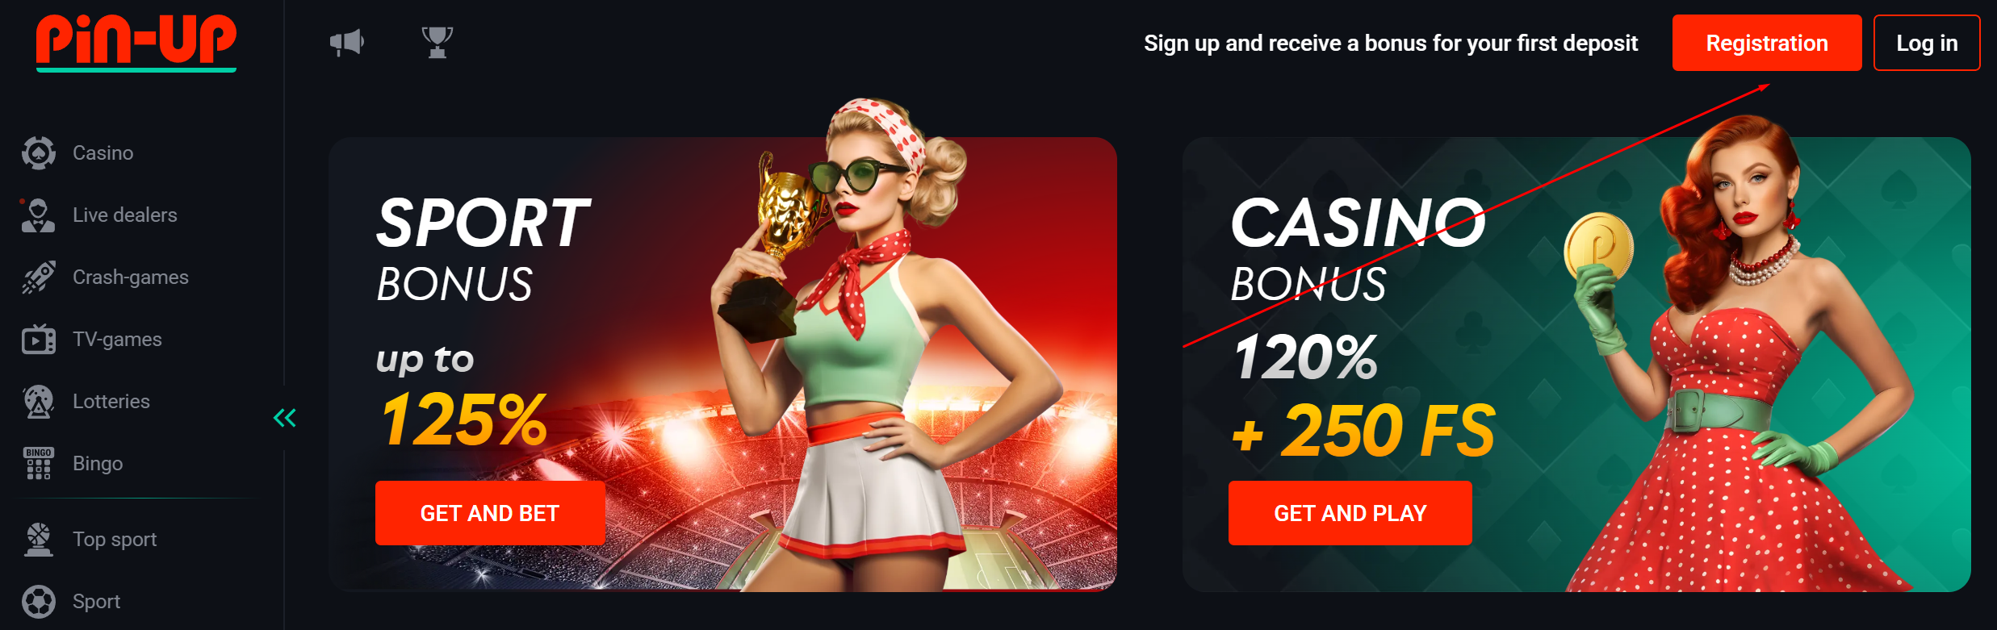Click the TV-games television icon
1997x630 pixels.
[x=39, y=339]
